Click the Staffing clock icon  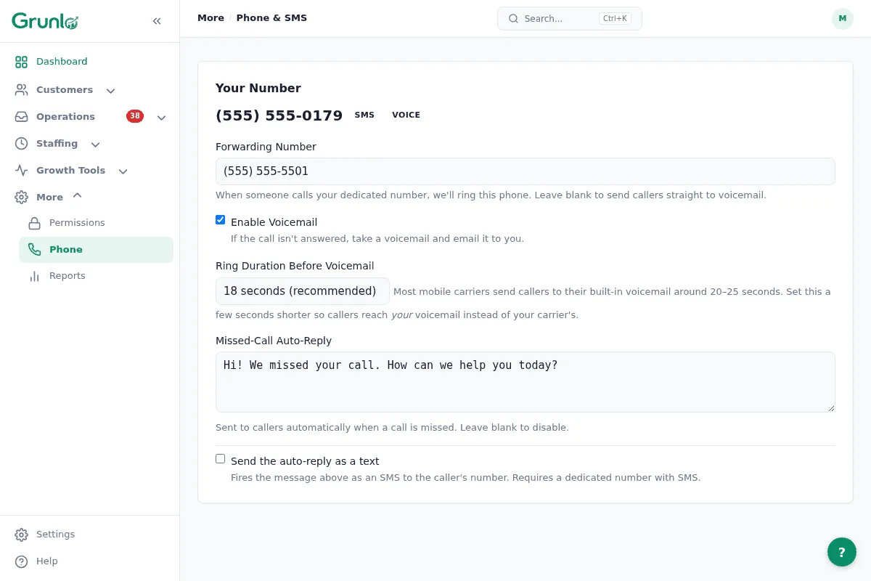pos(22,144)
